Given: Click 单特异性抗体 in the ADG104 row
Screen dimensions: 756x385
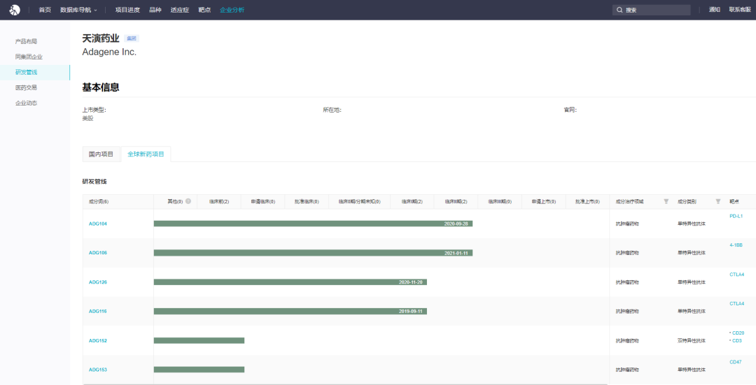Looking at the screenshot, I should (692, 224).
